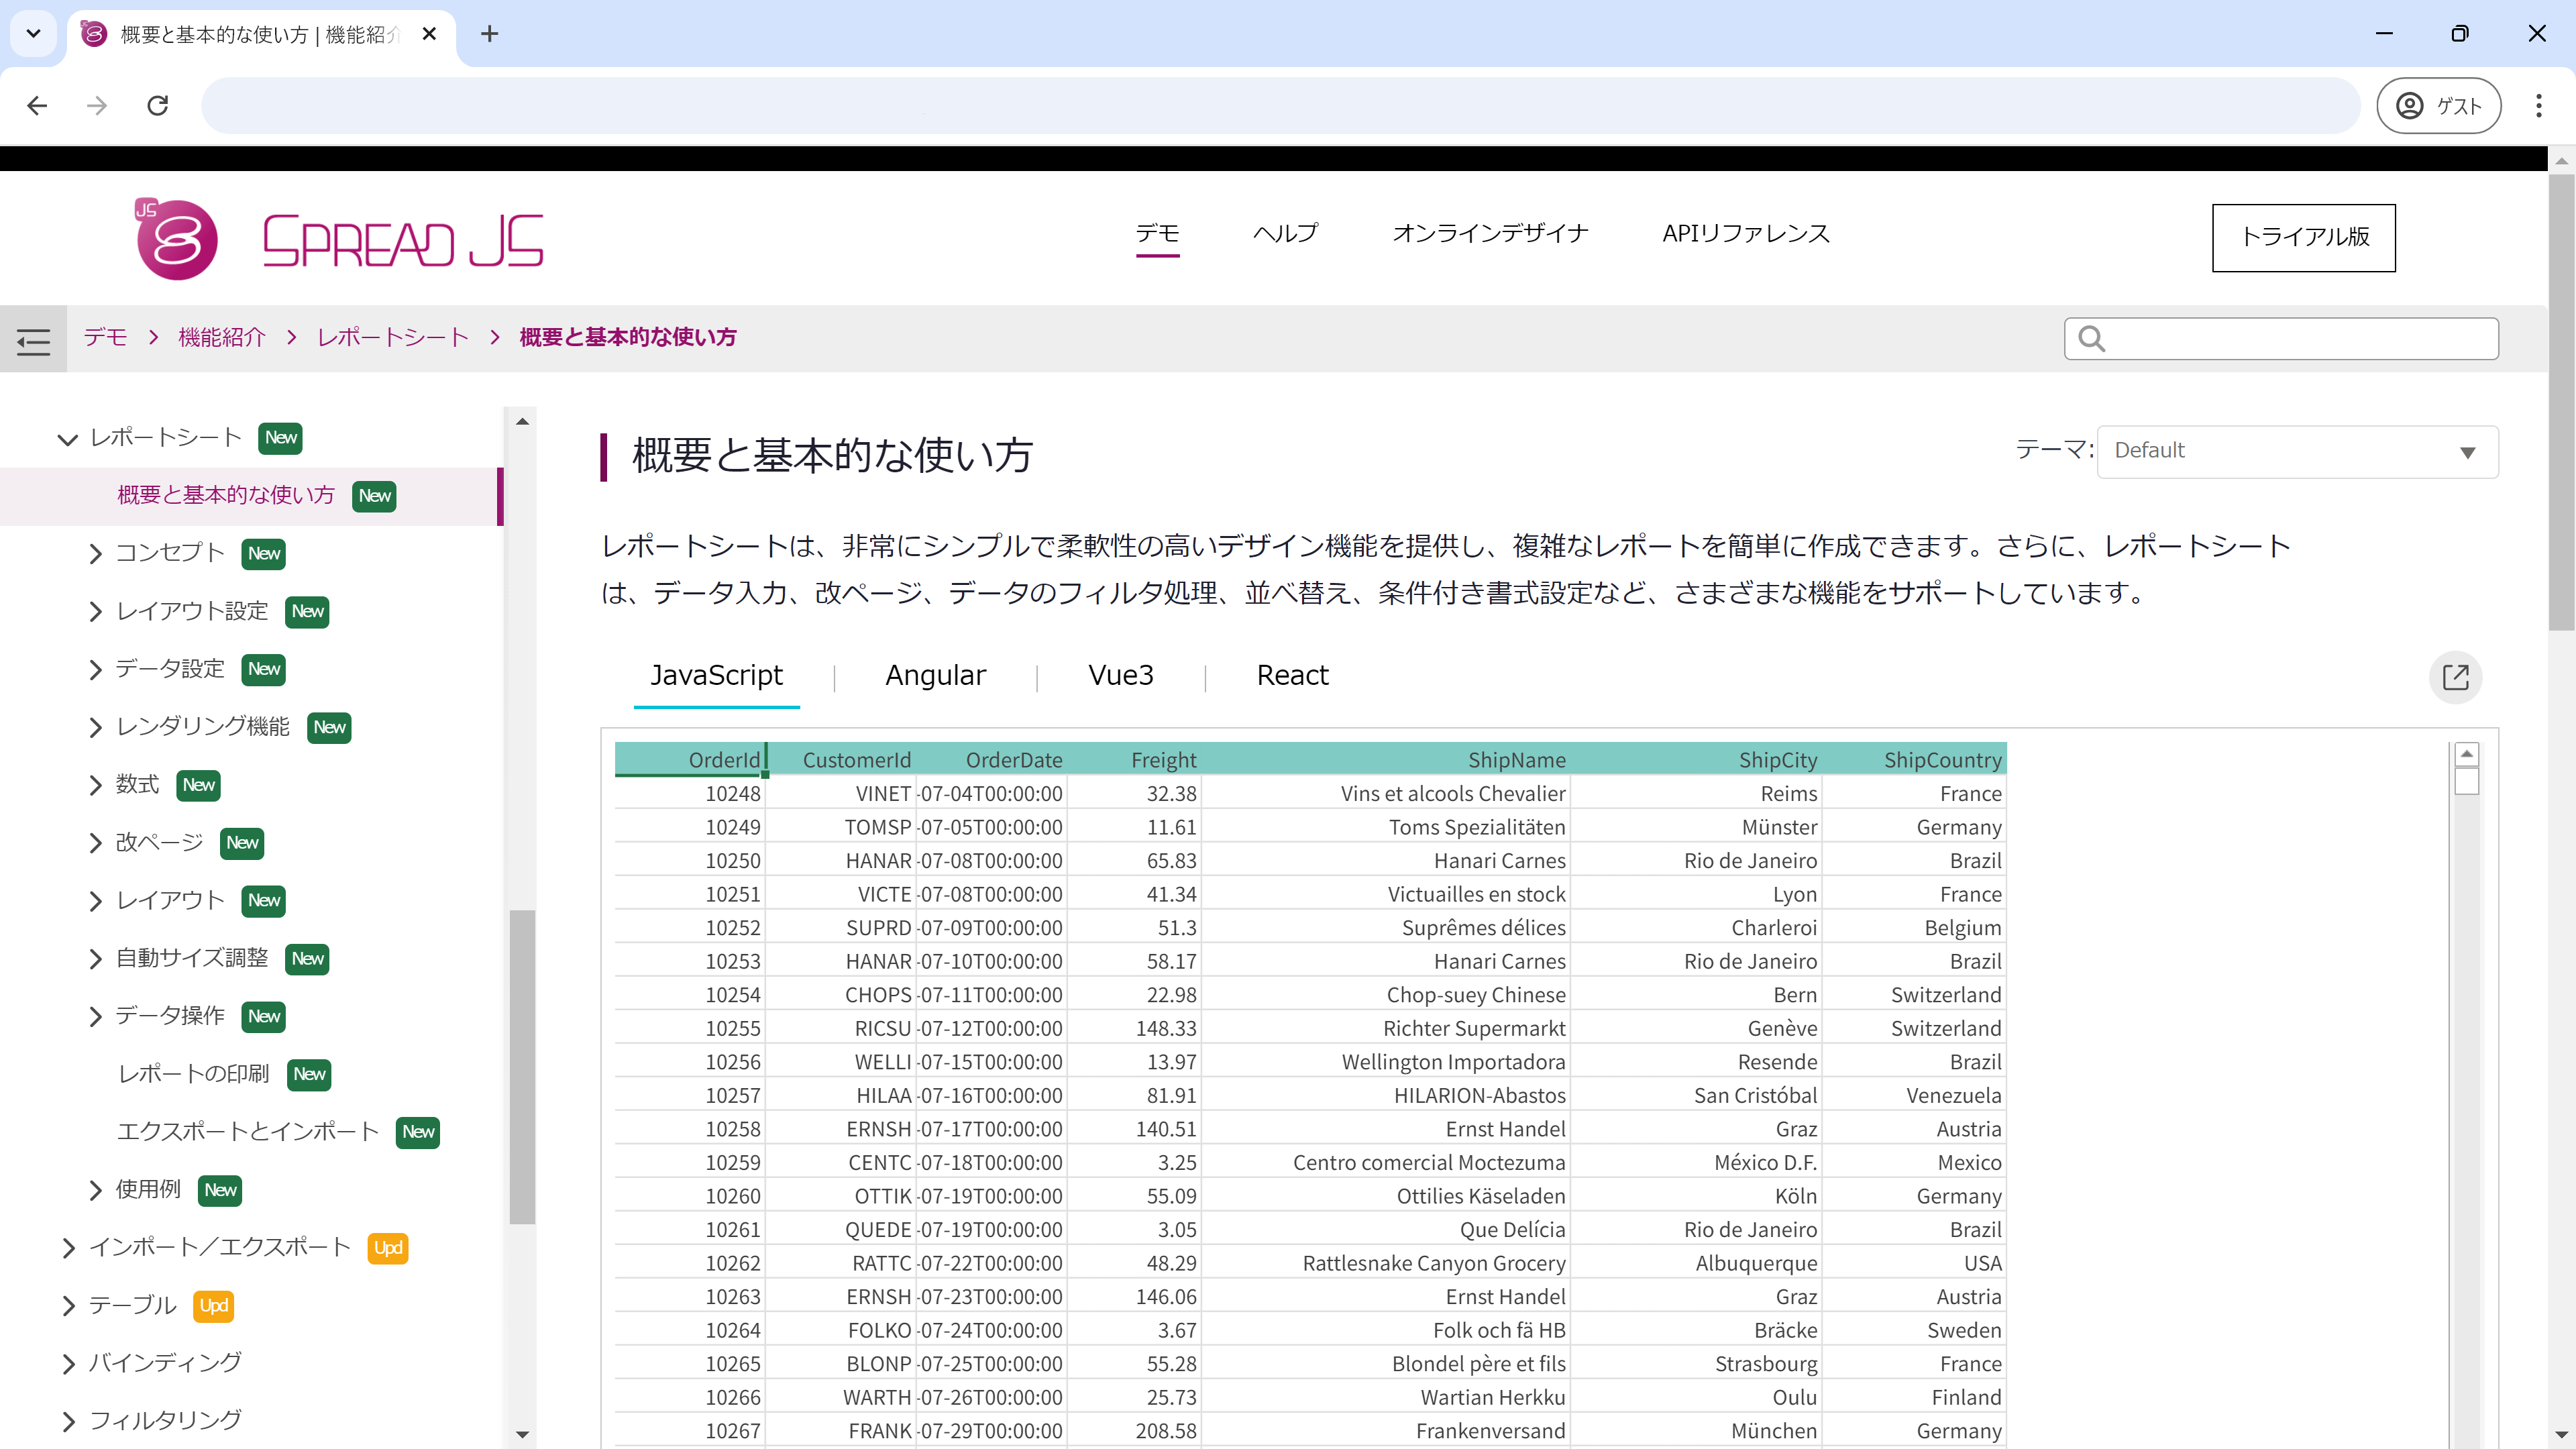Expand the データ設定 tree item

pyautogui.click(x=95, y=670)
